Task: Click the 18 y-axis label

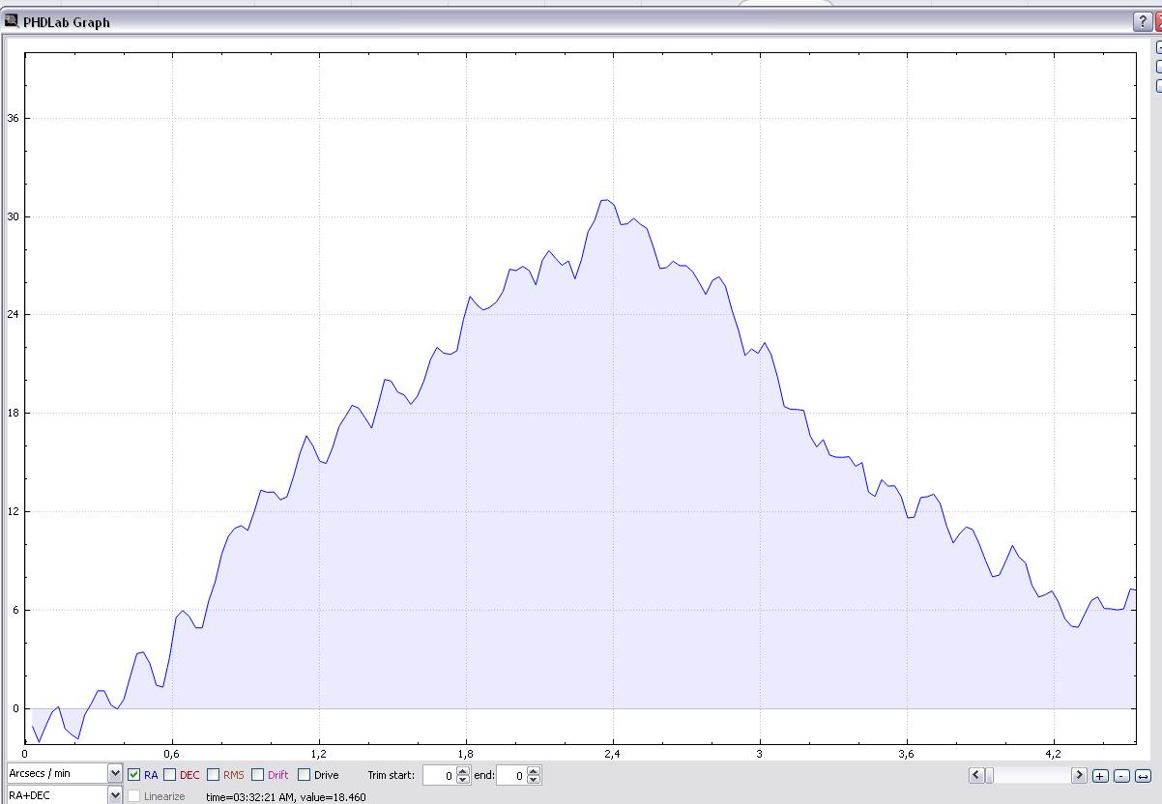Action: pyautogui.click(x=13, y=413)
